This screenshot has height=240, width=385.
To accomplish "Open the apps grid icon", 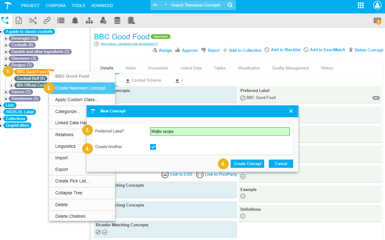I will pos(361,5).
